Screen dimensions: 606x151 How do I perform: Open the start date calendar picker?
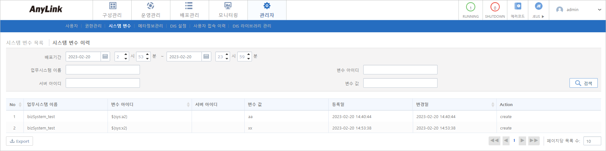[x=105, y=57]
